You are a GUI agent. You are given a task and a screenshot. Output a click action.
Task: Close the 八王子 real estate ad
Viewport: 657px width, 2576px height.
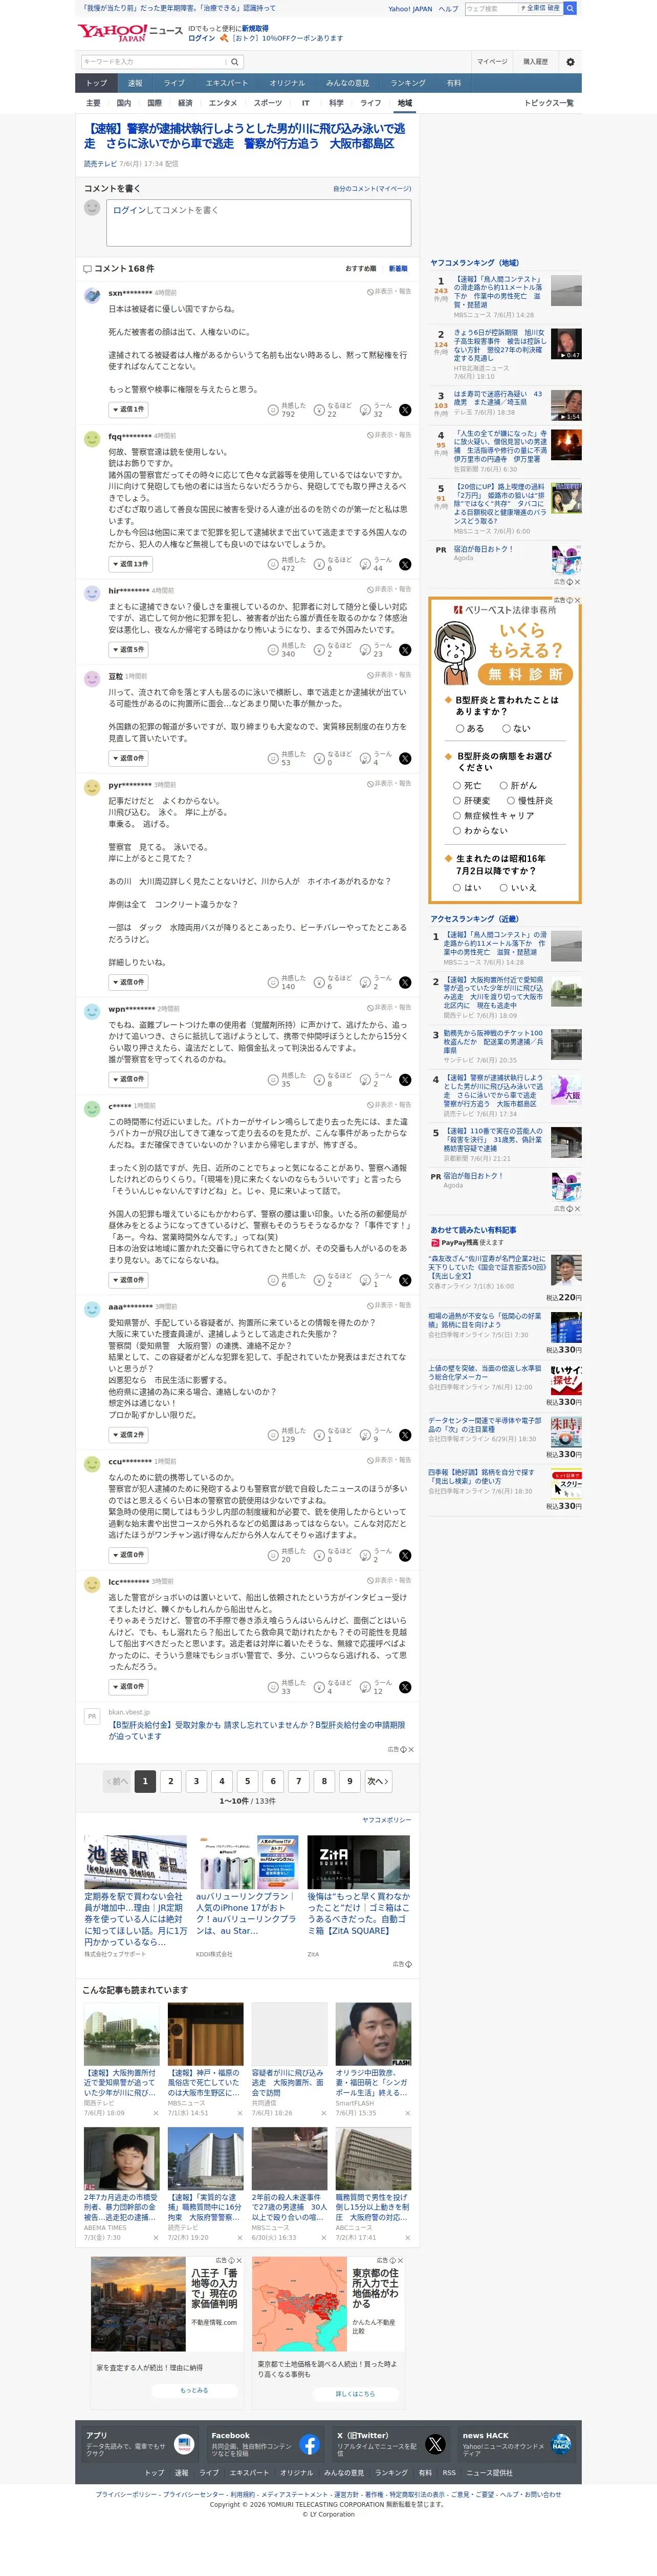click(x=240, y=2261)
